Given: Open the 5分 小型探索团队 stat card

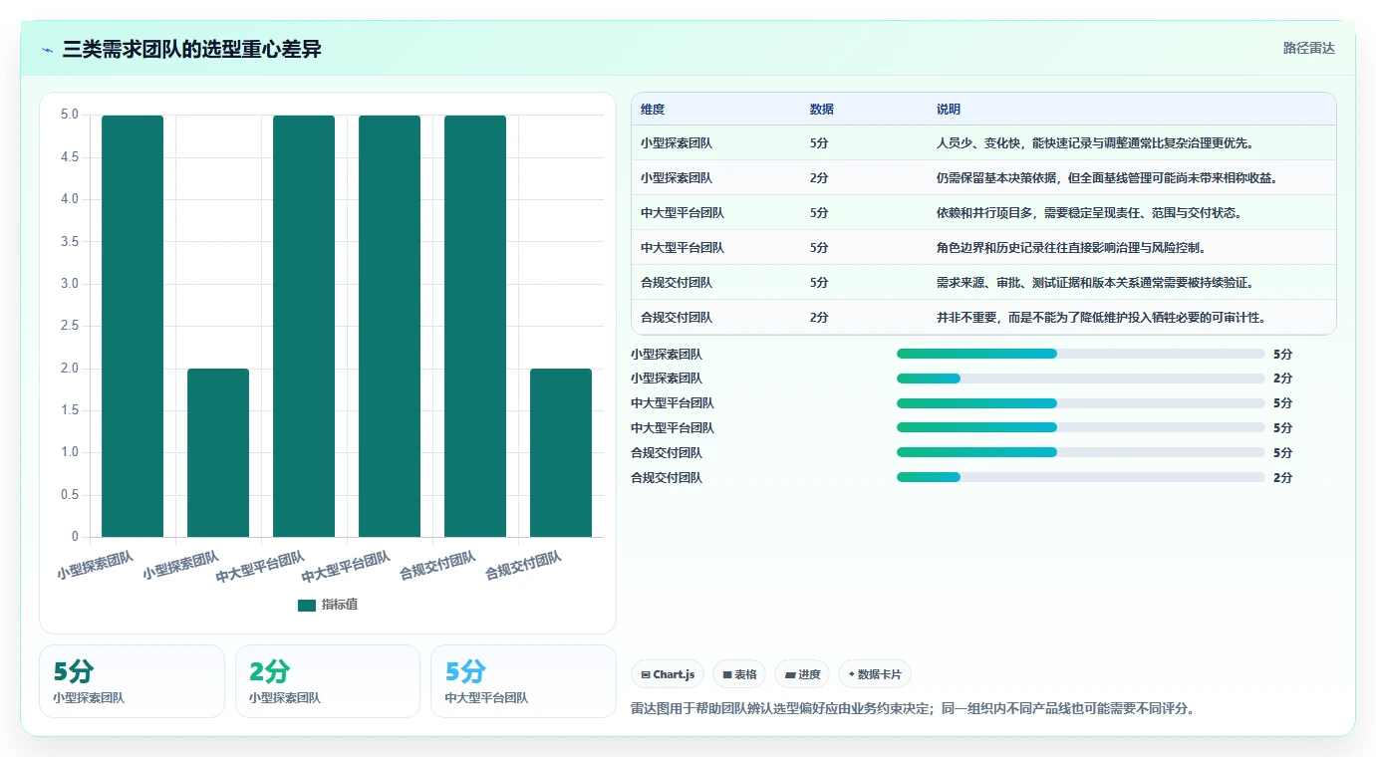Looking at the screenshot, I should 132,681.
